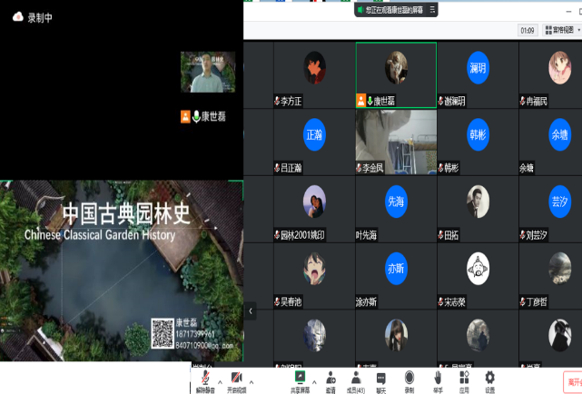Expand audio options arrow beside microphone

(x=221, y=381)
